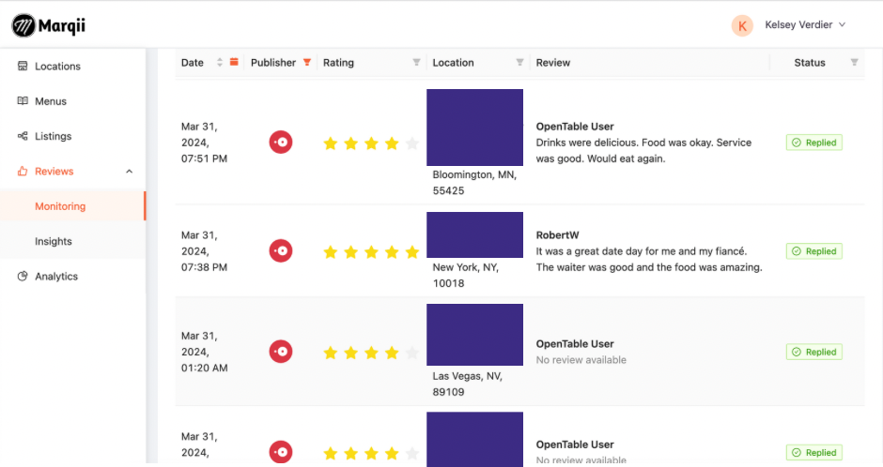883x467 pixels.
Task: Click the Bloomington, MN location thumbnail
Action: click(x=474, y=127)
